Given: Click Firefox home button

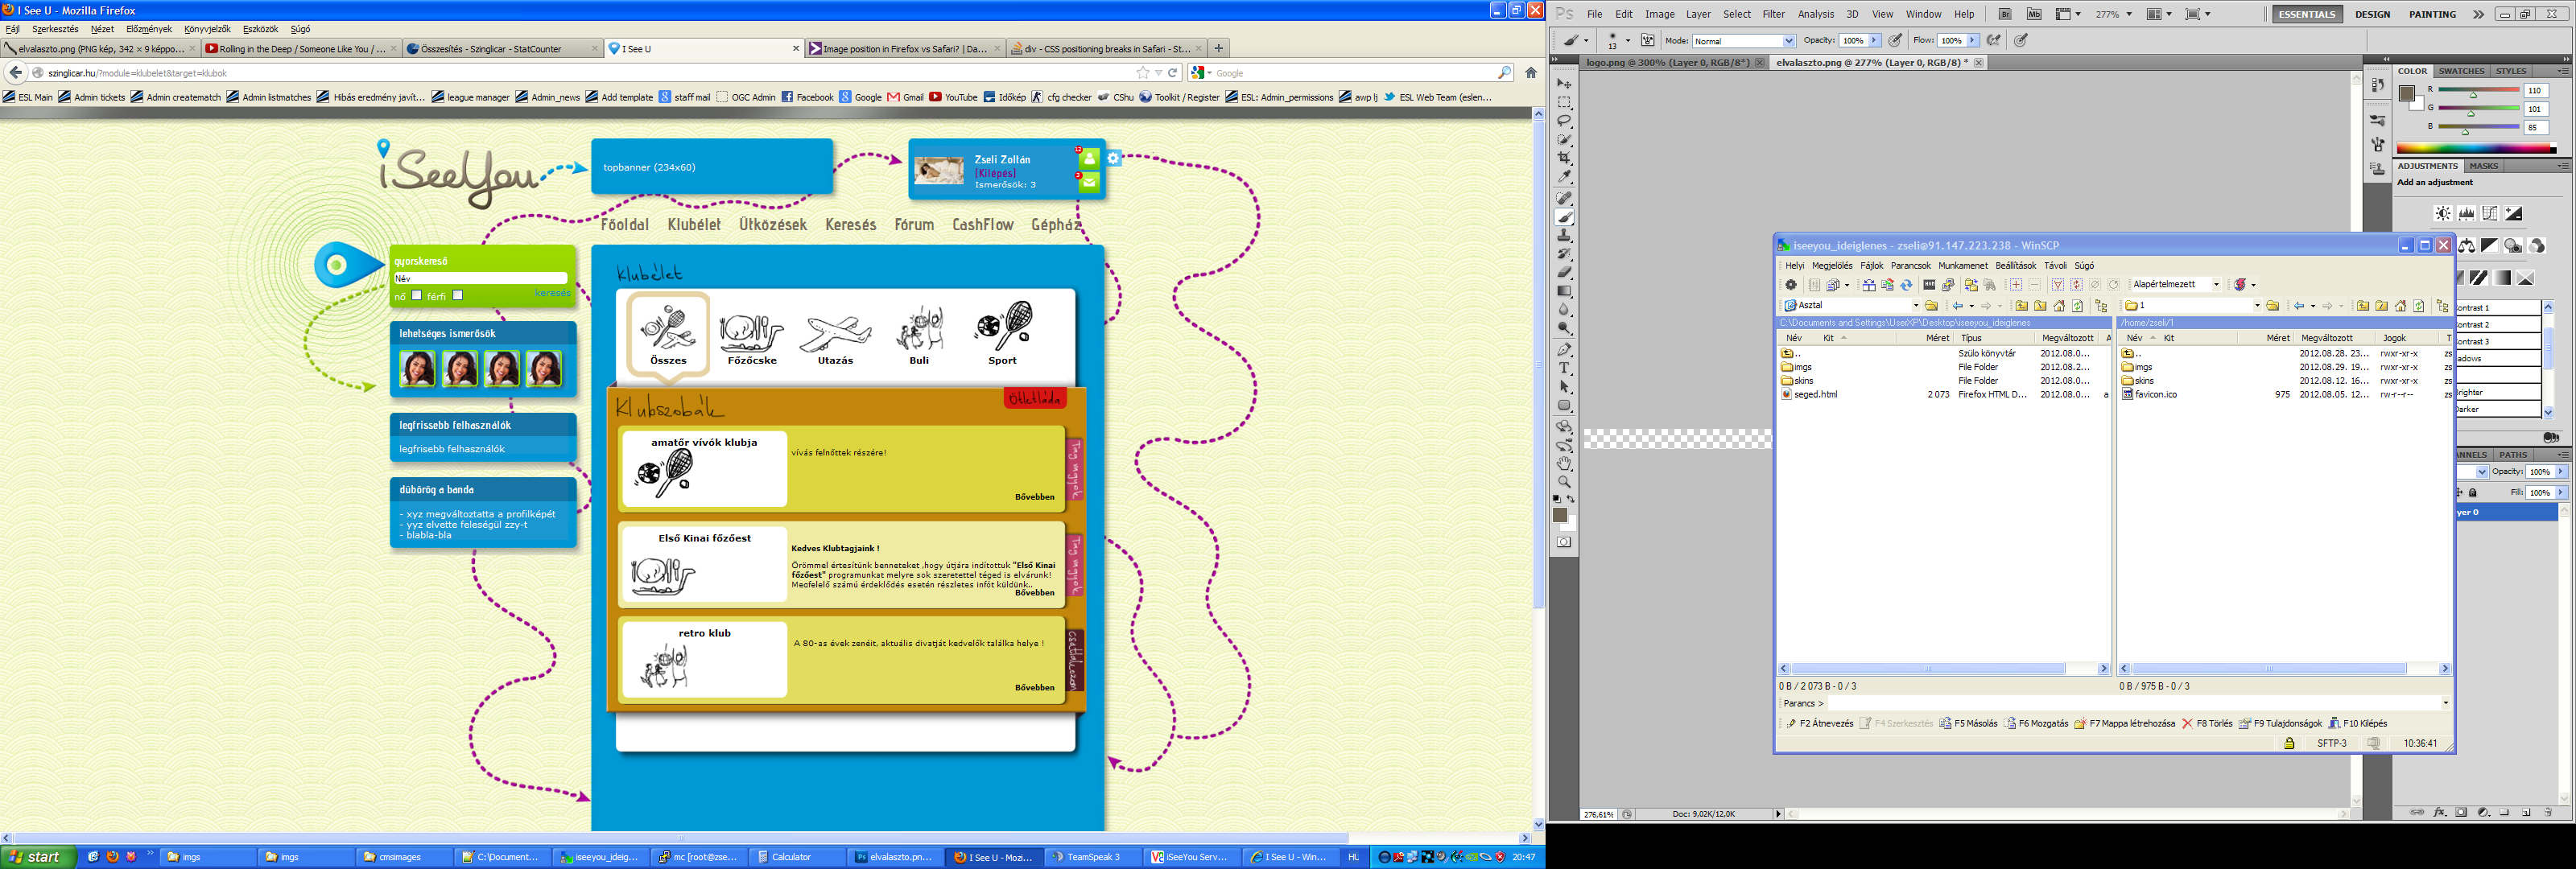Looking at the screenshot, I should [1530, 73].
